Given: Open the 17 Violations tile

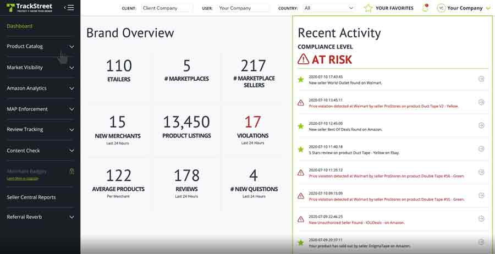Looking at the screenshot, I should [x=252, y=130].
